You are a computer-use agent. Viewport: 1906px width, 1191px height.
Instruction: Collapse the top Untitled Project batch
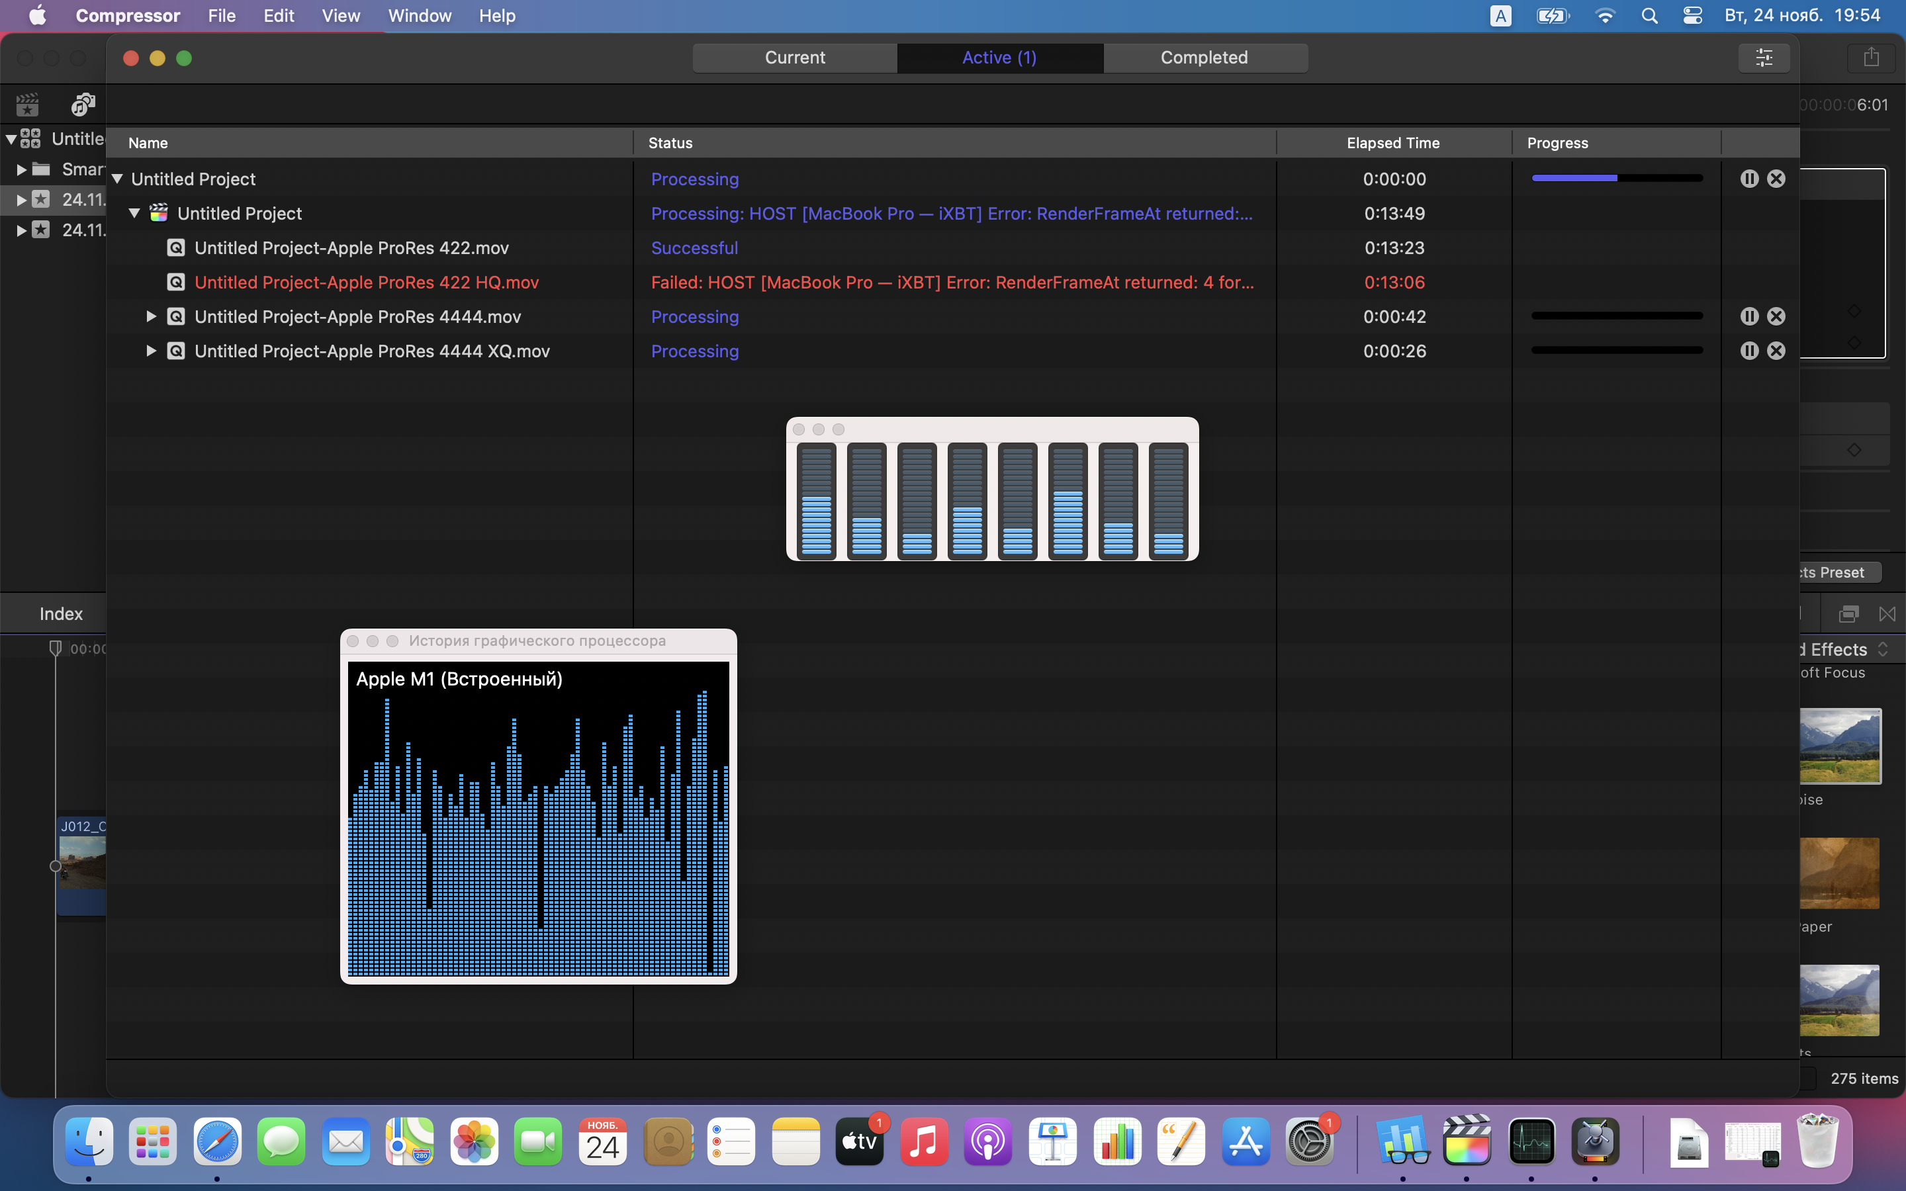[x=117, y=179]
